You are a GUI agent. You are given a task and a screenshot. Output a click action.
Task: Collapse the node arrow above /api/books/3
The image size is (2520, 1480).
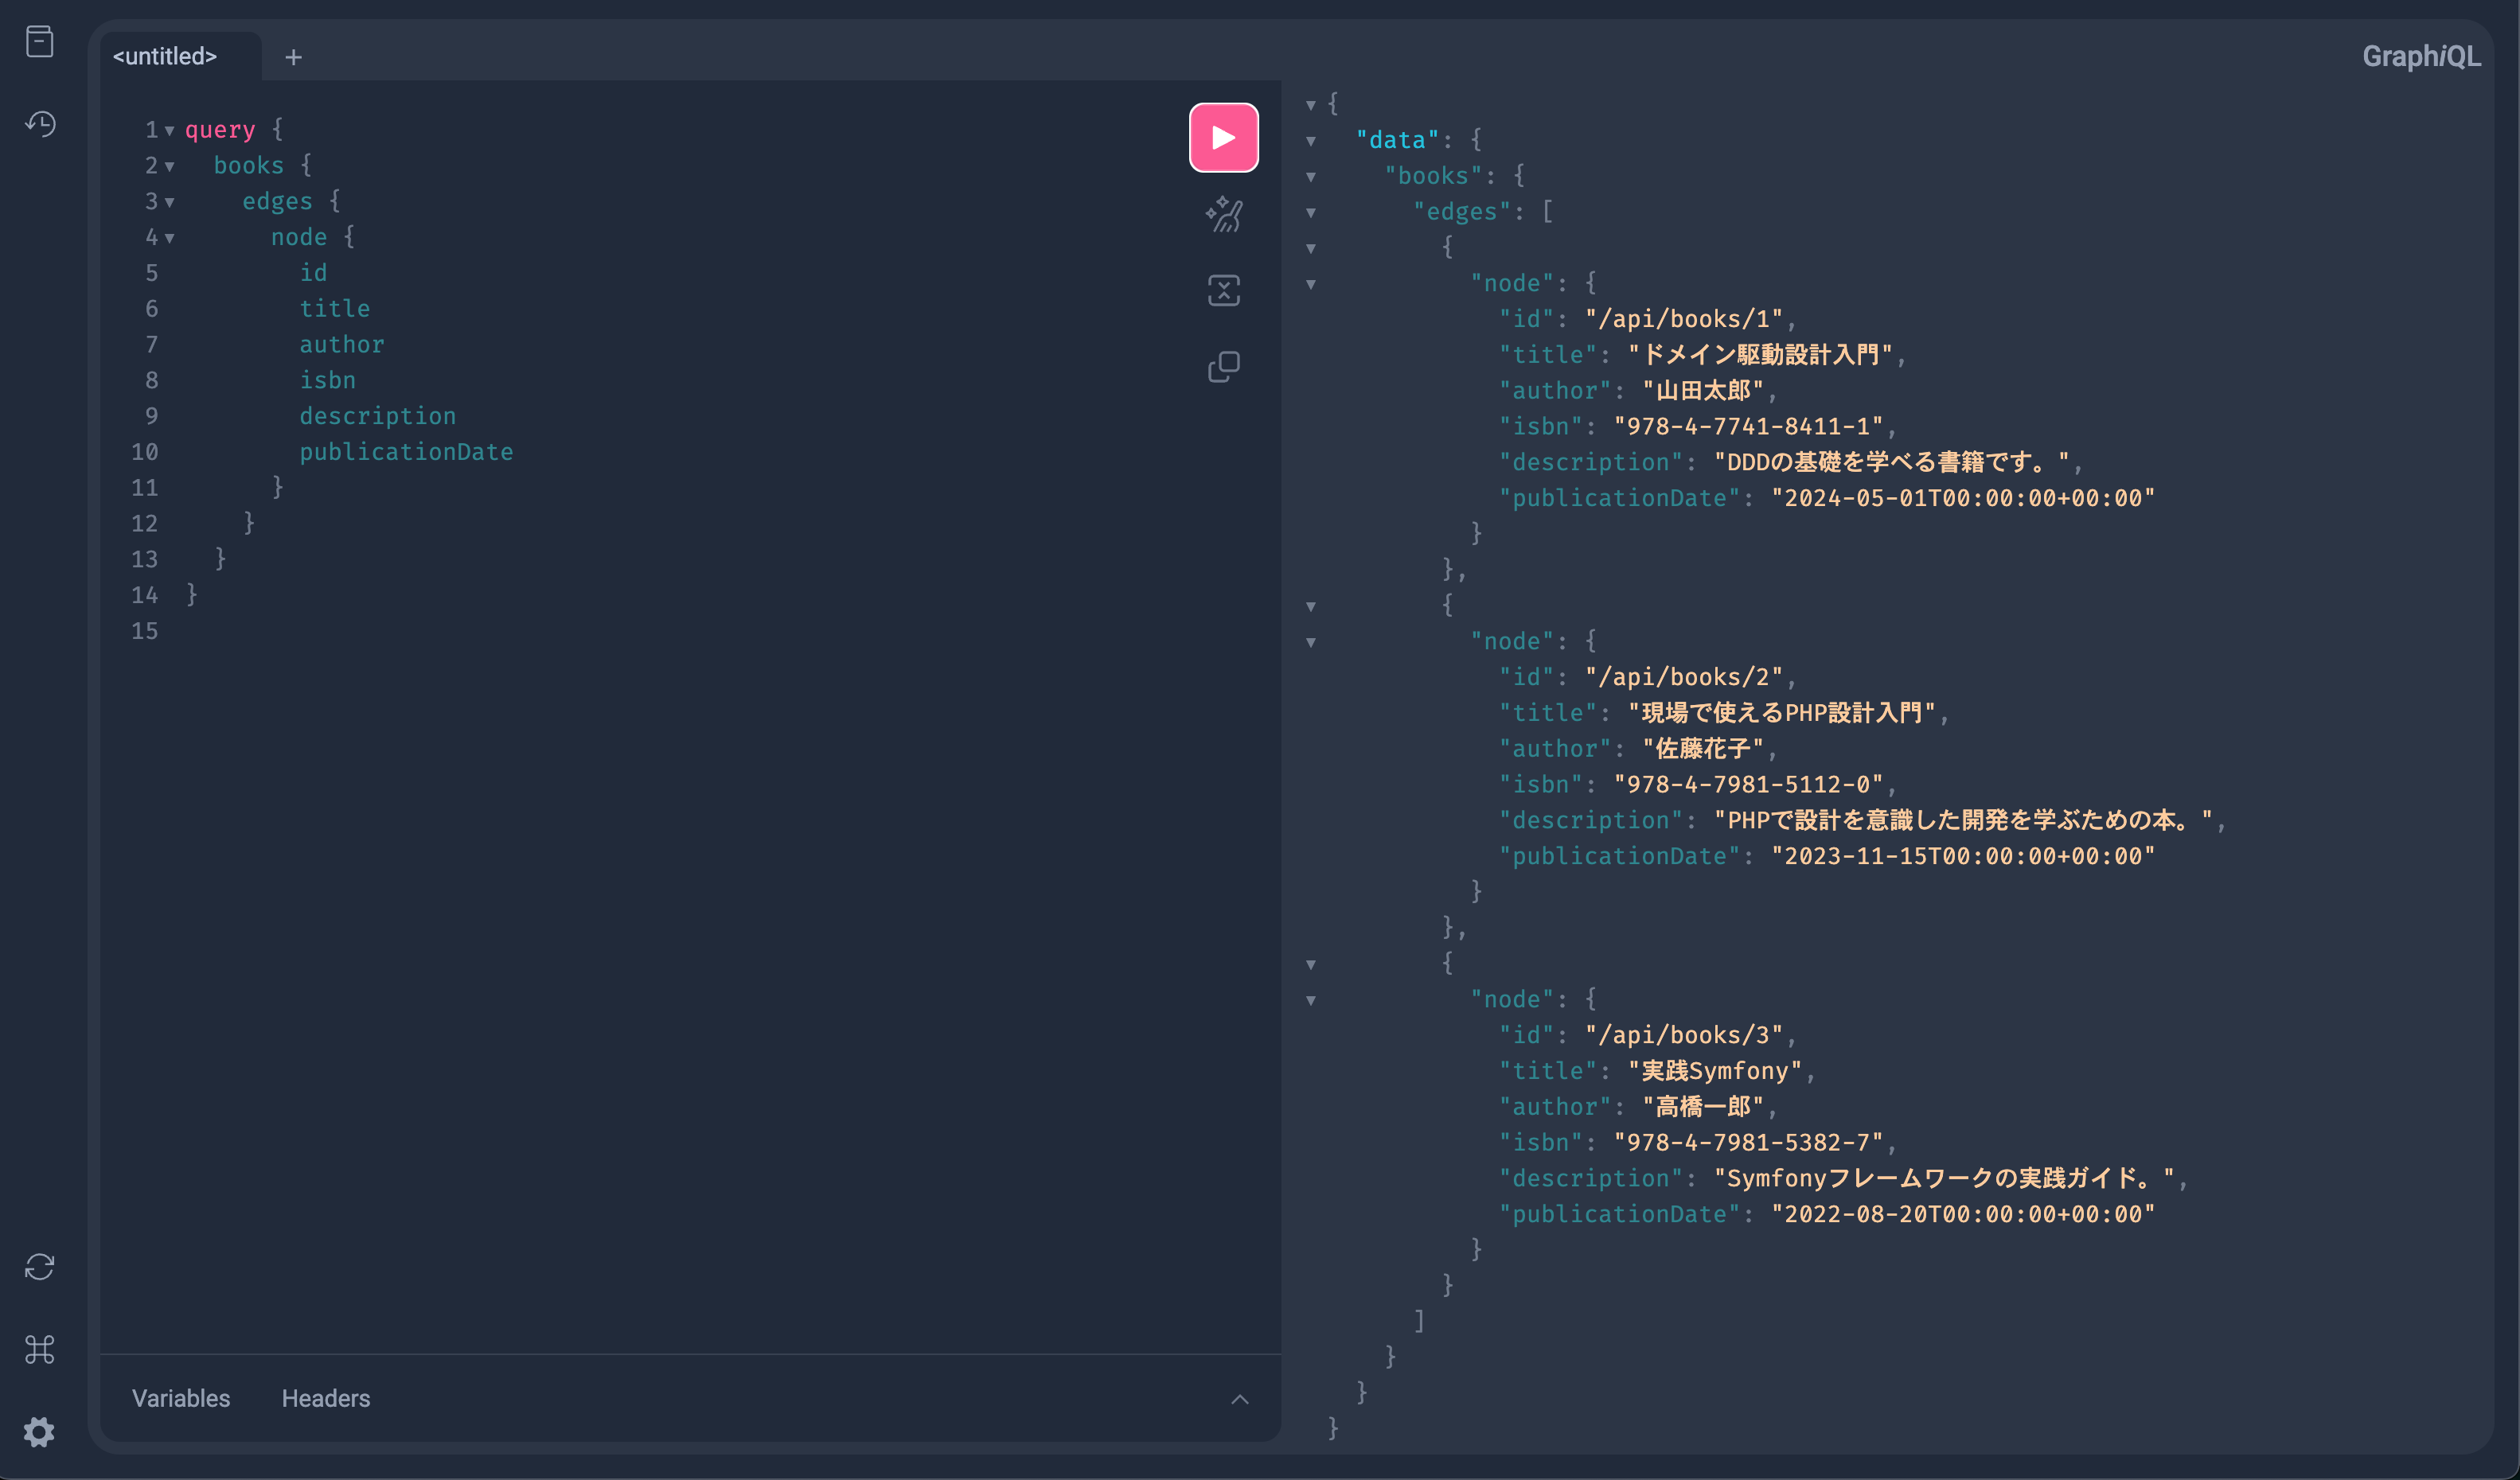point(1310,1001)
